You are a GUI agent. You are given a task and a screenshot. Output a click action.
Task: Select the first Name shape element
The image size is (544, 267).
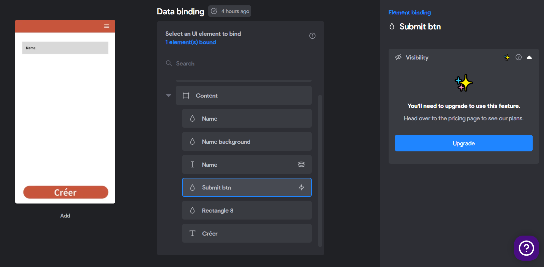[x=247, y=118]
